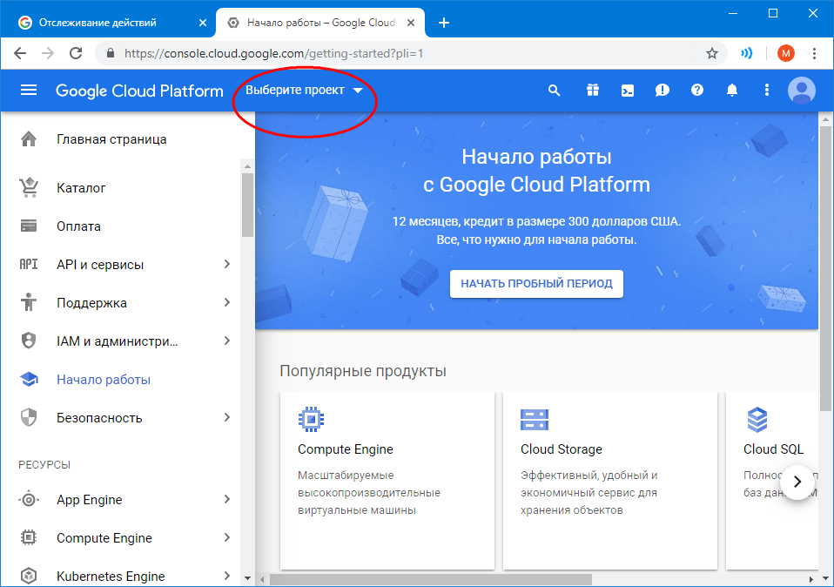Open notifications bell icon
834x587 pixels.
pyautogui.click(x=732, y=90)
